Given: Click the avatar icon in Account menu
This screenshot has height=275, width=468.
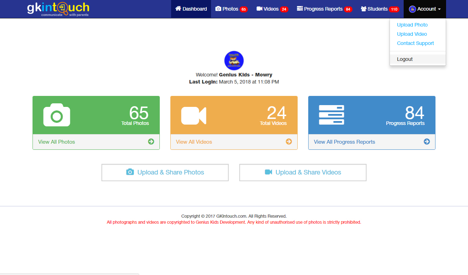Looking at the screenshot, I should (412, 9).
